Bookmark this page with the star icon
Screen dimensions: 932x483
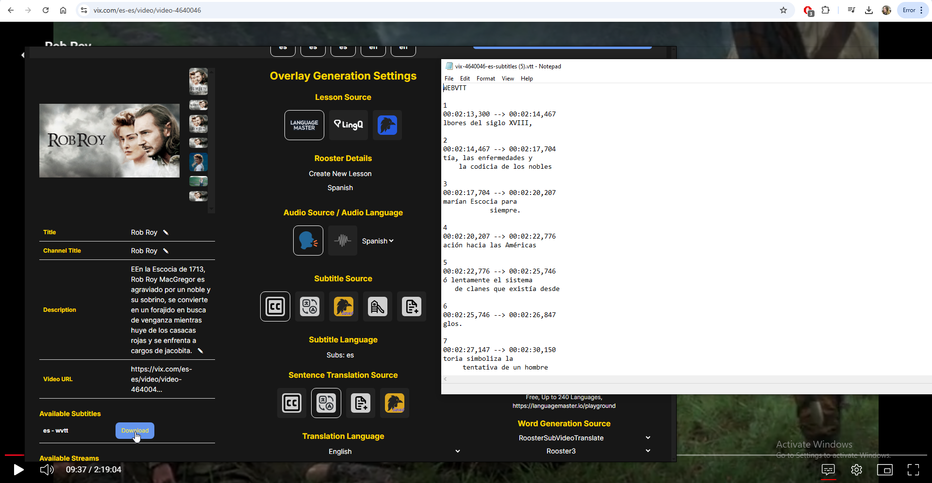point(783,10)
